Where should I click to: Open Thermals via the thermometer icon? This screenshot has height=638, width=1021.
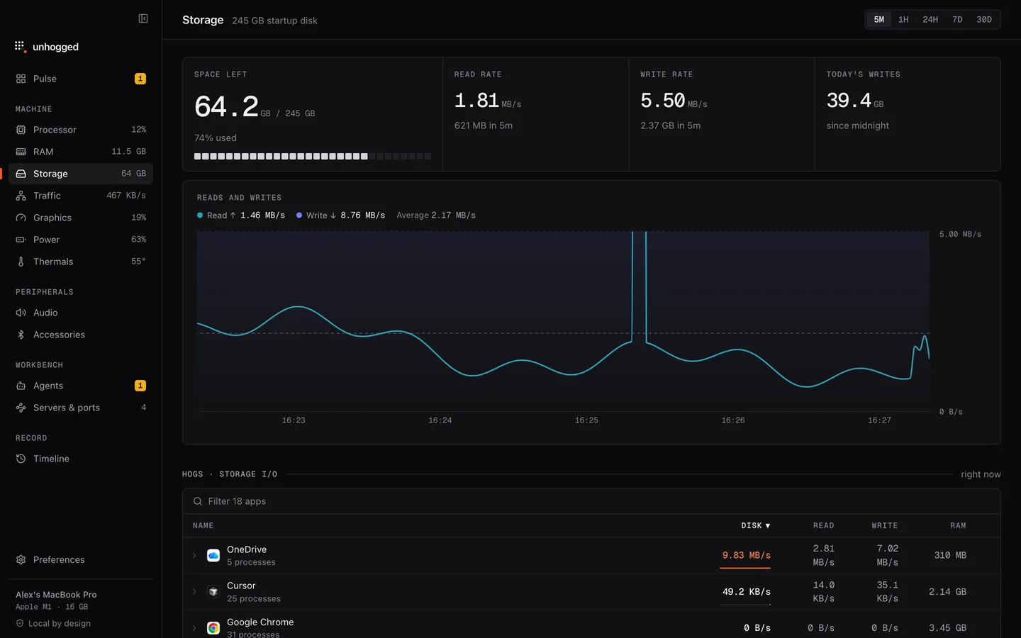[x=21, y=262]
